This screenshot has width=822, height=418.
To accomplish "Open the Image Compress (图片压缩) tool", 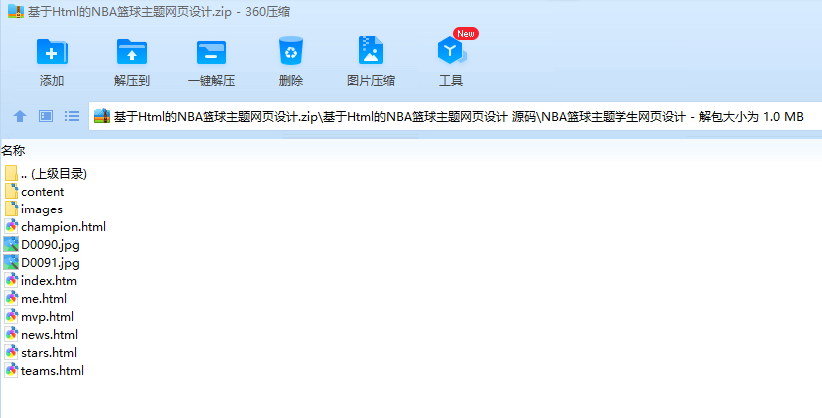I will click(371, 50).
